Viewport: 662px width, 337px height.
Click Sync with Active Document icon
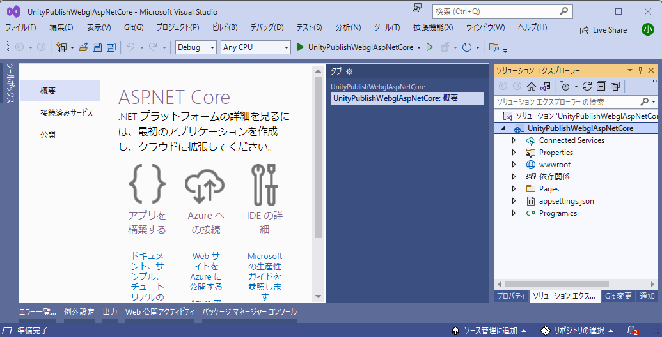point(587,86)
